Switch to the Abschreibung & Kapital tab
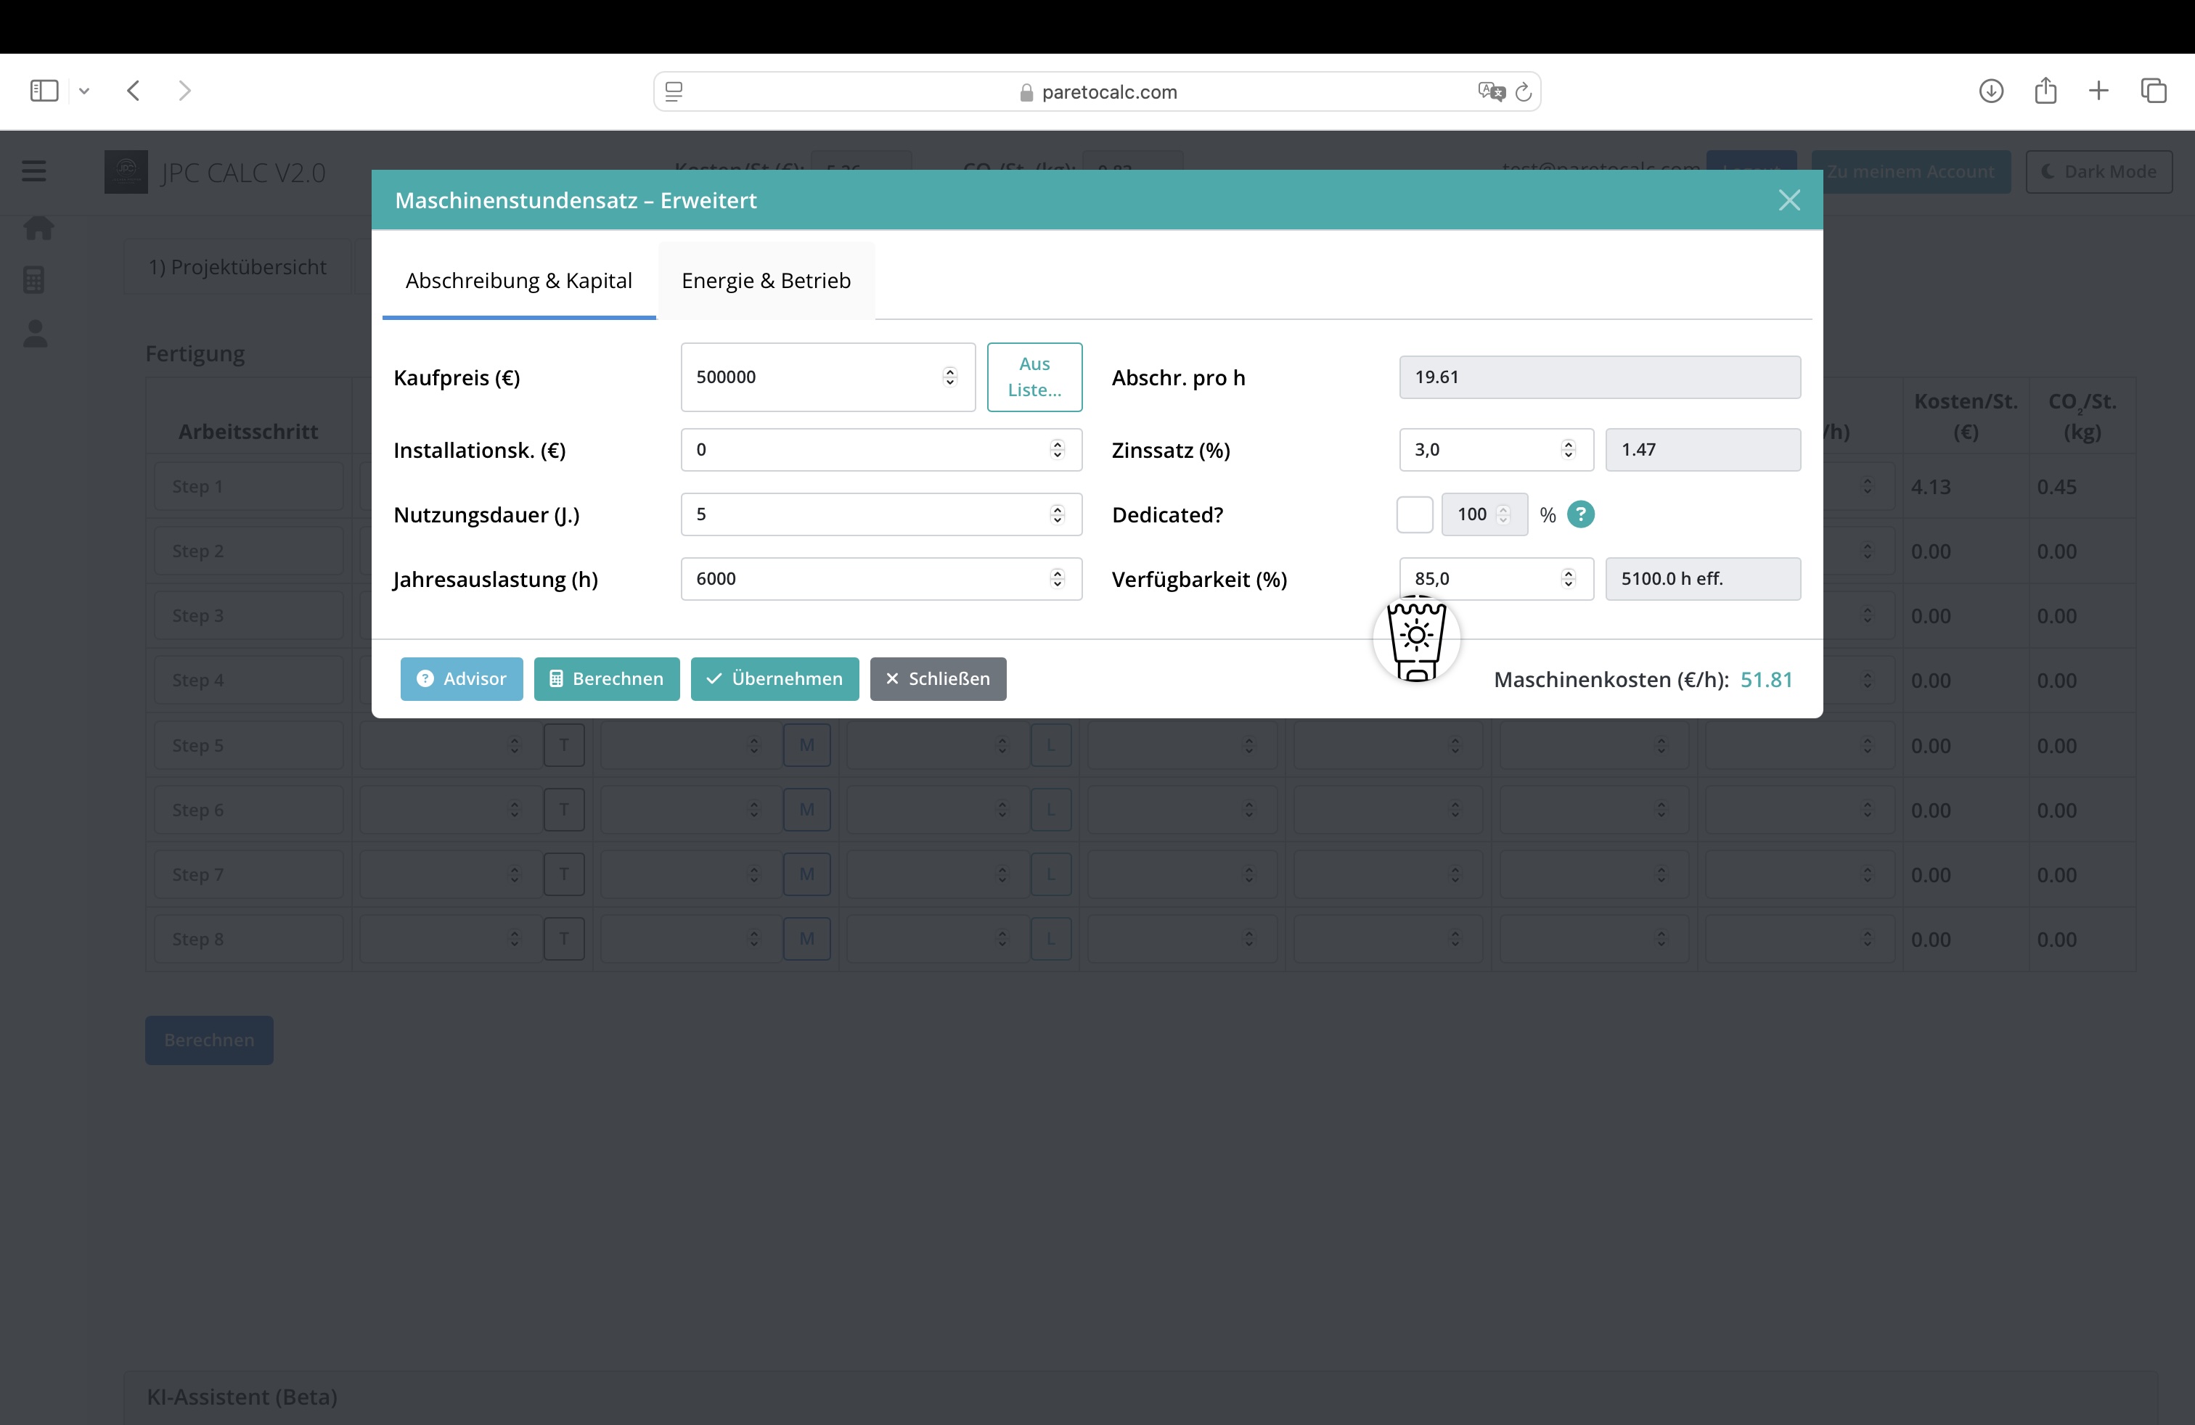This screenshot has width=2195, height=1425. coord(519,280)
